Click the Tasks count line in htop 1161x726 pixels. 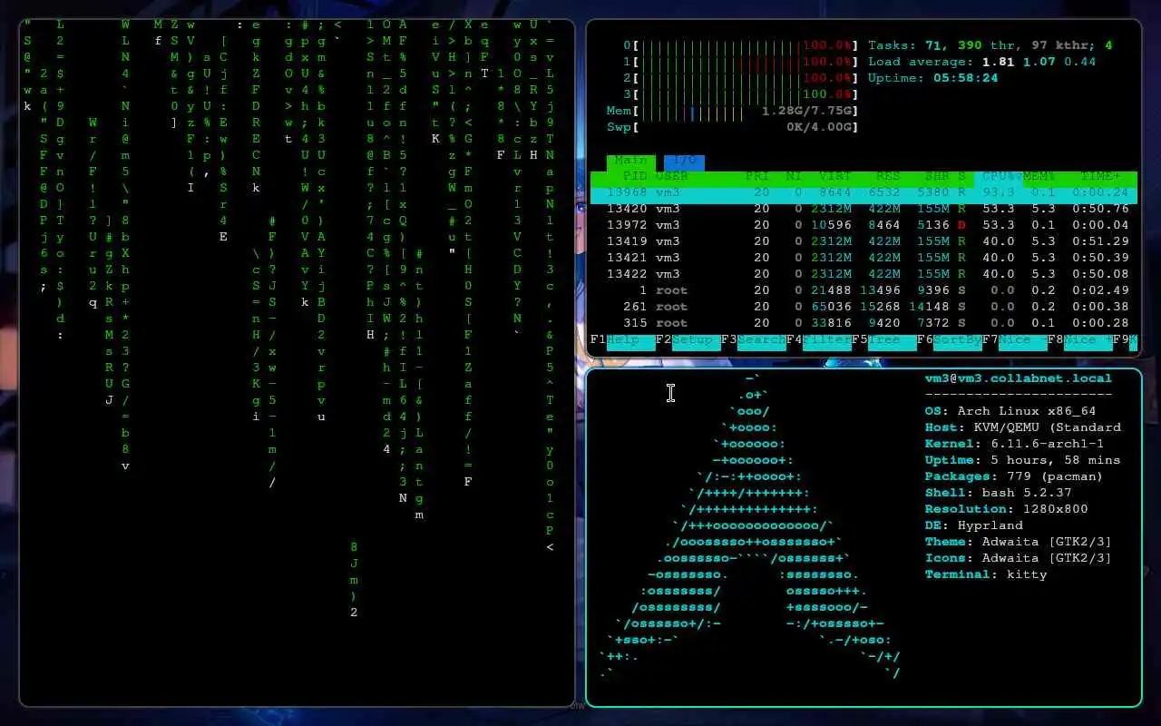click(990, 45)
